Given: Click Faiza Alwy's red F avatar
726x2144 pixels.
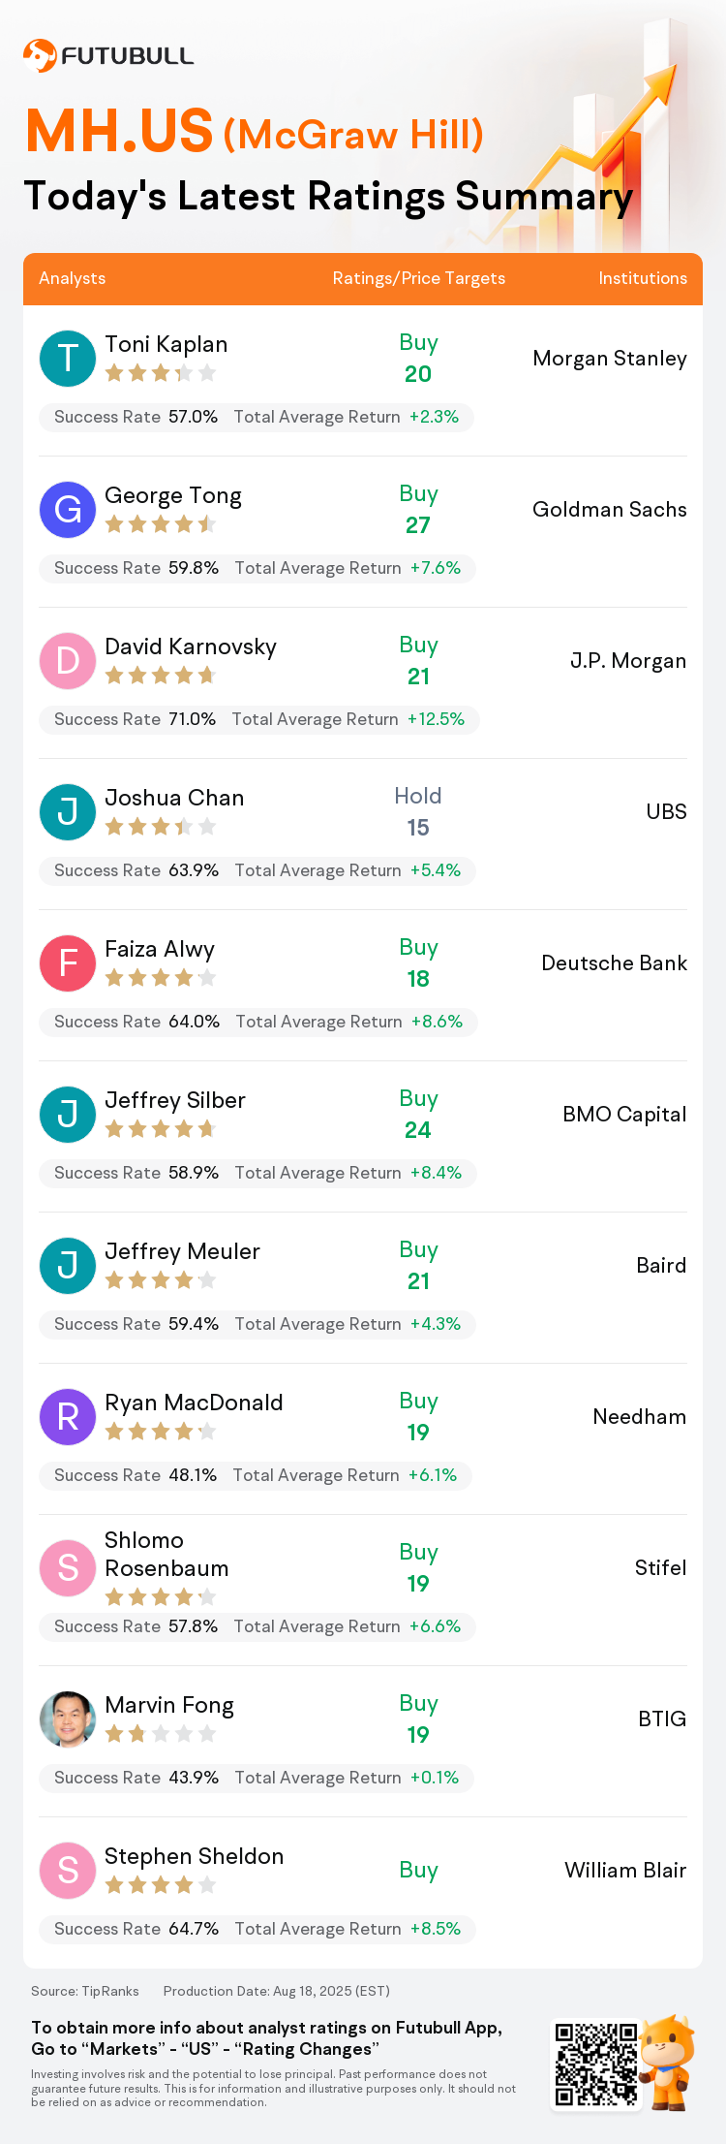Looking at the screenshot, I should tap(68, 962).
